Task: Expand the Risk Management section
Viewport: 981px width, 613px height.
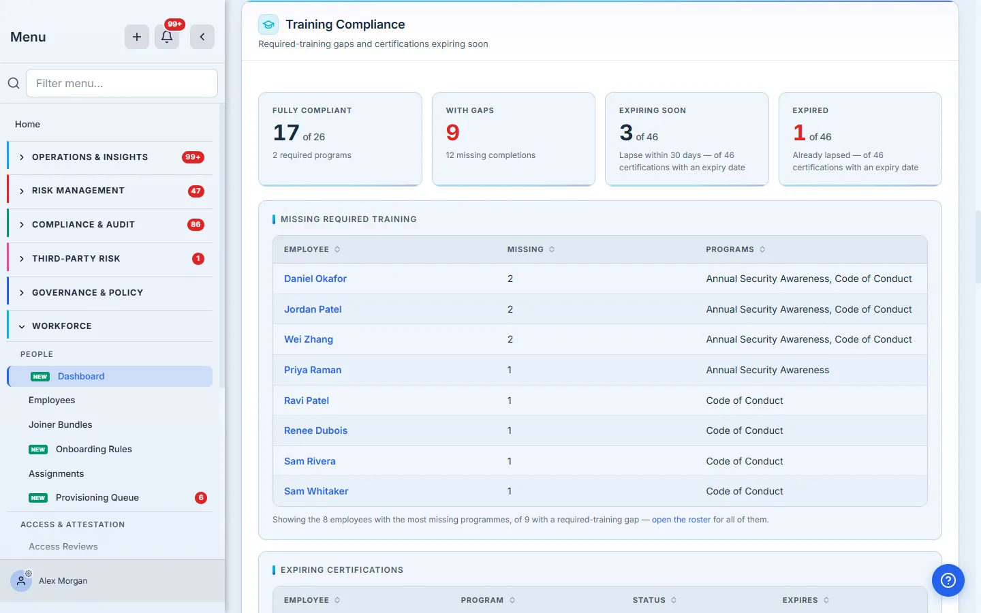Action: [x=110, y=191]
